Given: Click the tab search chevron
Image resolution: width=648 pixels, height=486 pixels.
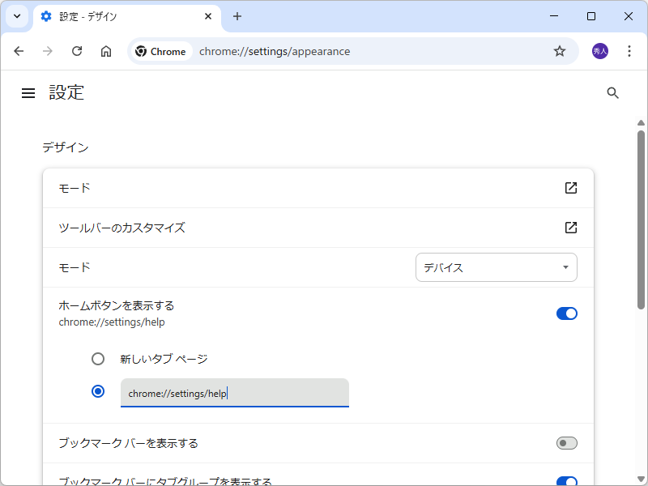Looking at the screenshot, I should [16, 16].
